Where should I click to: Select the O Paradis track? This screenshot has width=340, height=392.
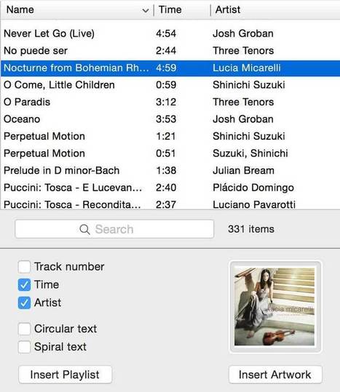(170, 102)
